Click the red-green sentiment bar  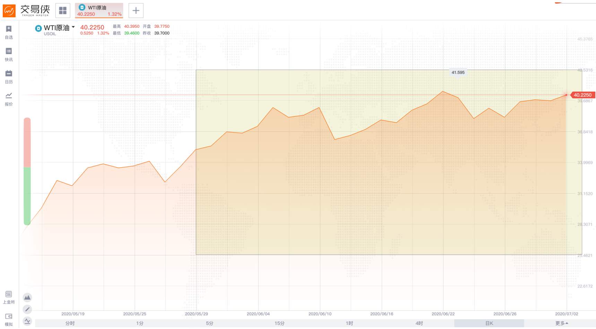click(x=27, y=171)
